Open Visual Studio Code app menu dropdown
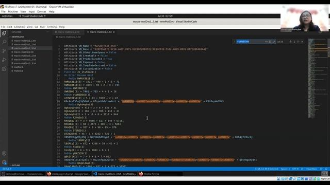This screenshot has height=185, width=330. (32, 16)
